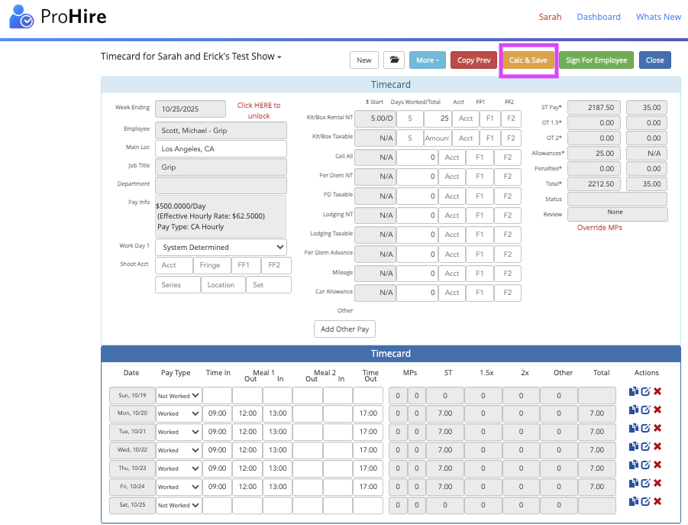This screenshot has height=525, width=688.
Task: Click Sign For Employee button
Action: click(596, 60)
